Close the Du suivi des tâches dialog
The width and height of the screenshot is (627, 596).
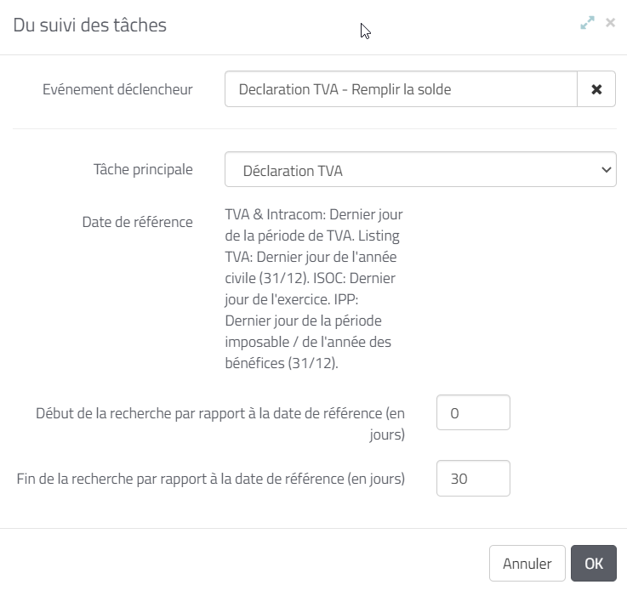(610, 23)
